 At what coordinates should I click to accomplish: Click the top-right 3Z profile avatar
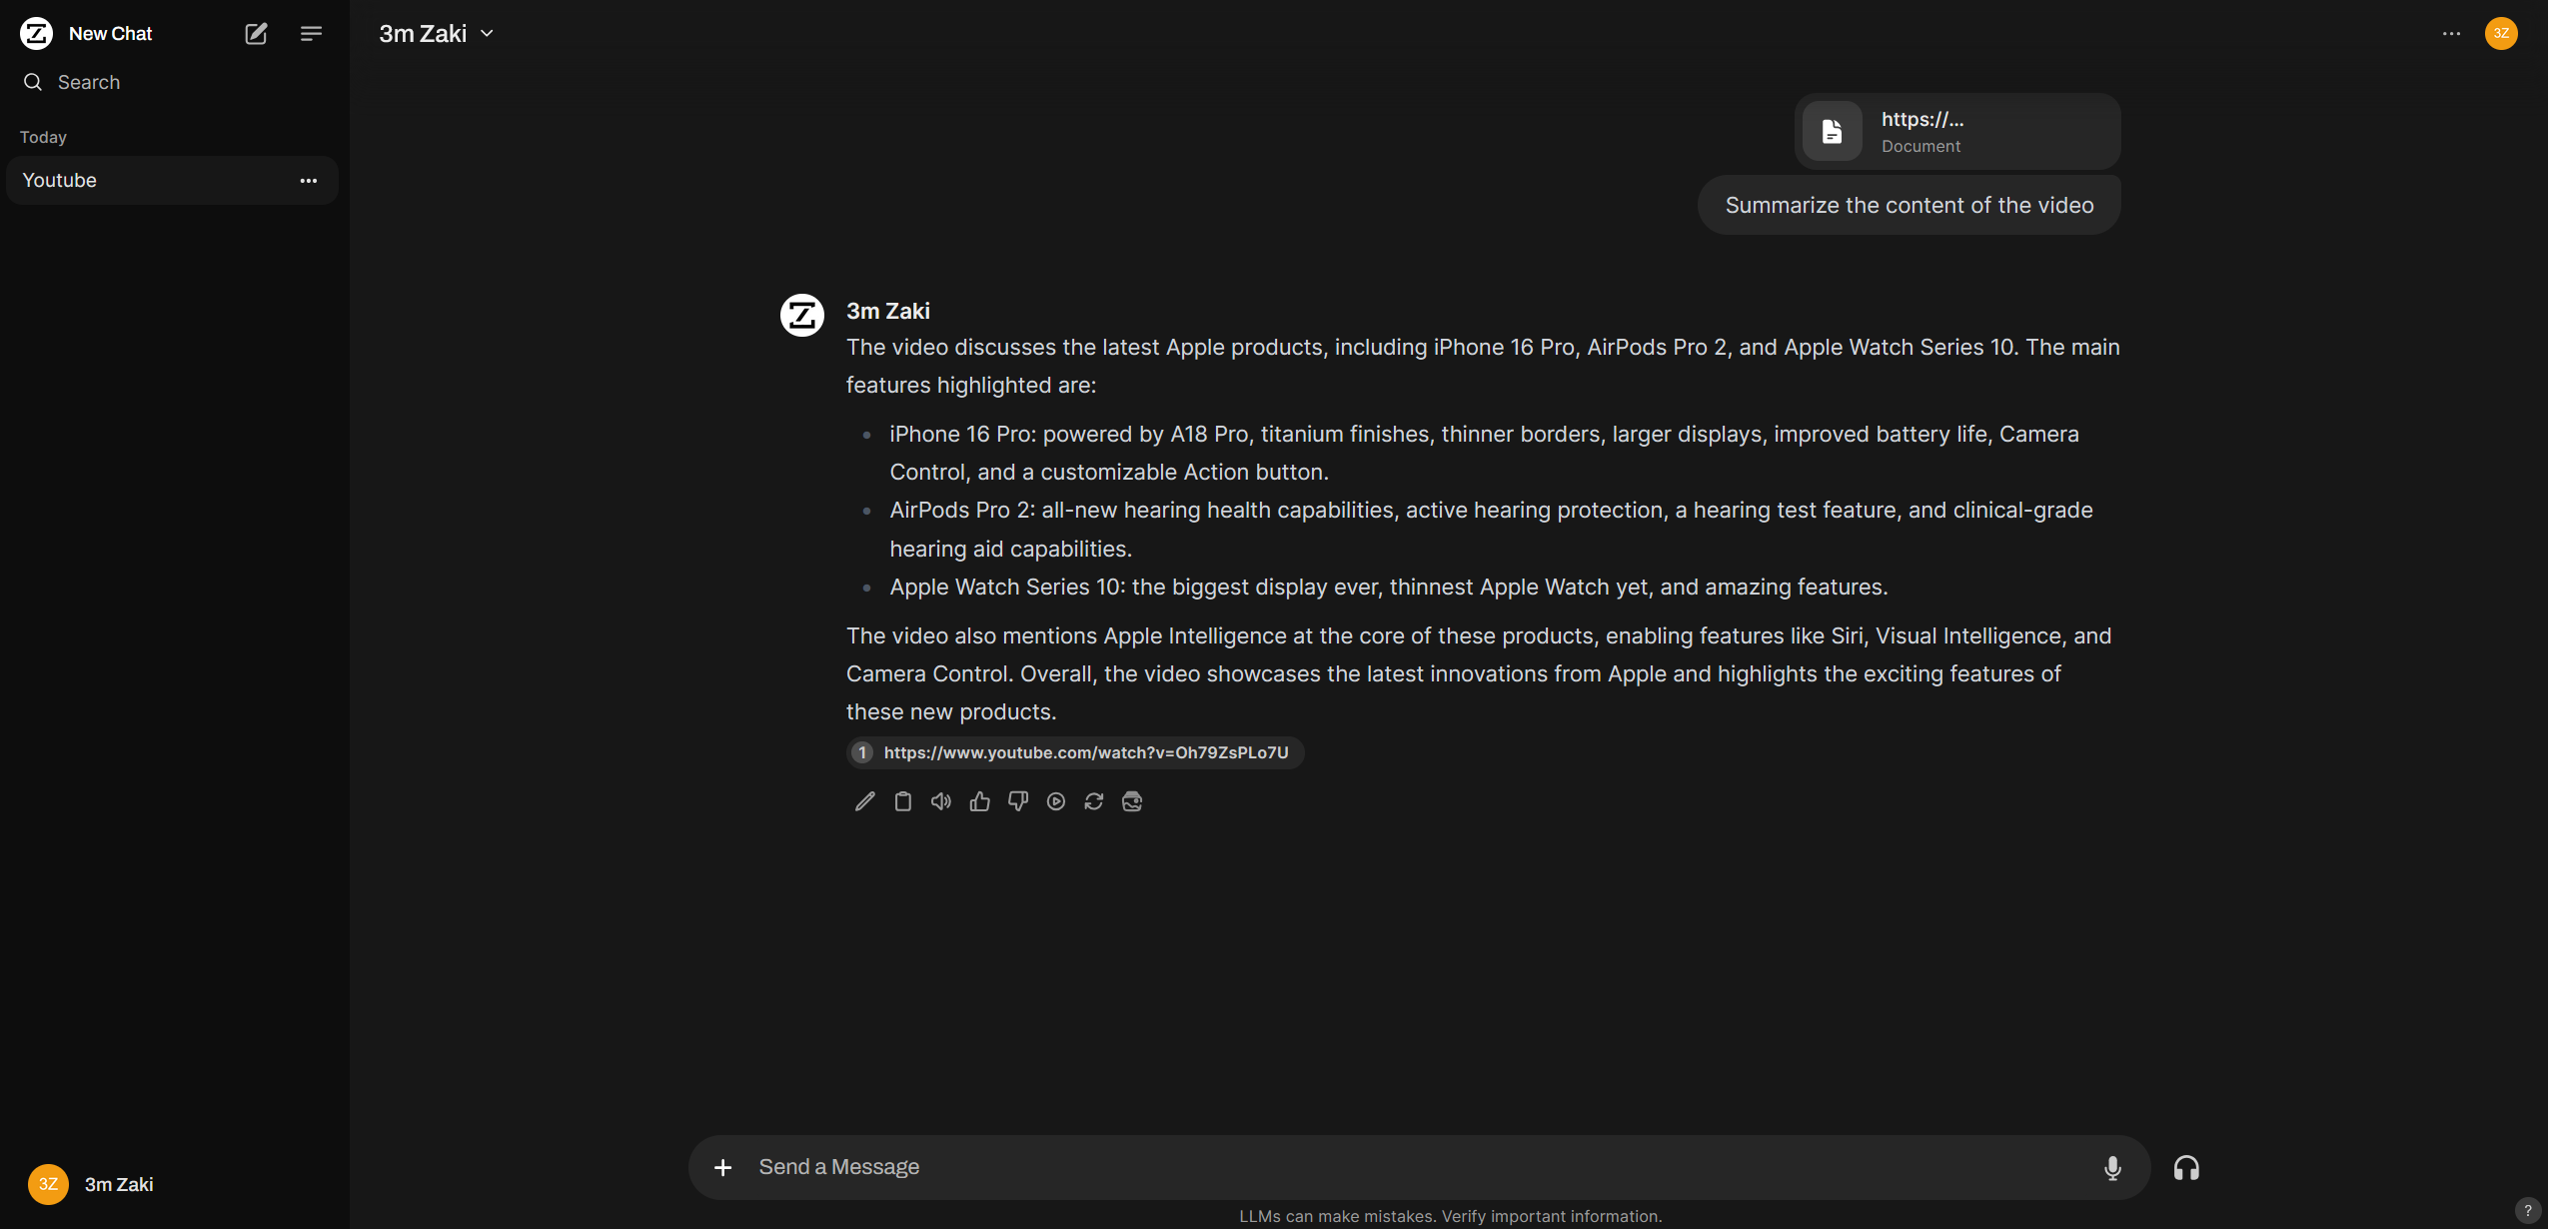point(2501,34)
